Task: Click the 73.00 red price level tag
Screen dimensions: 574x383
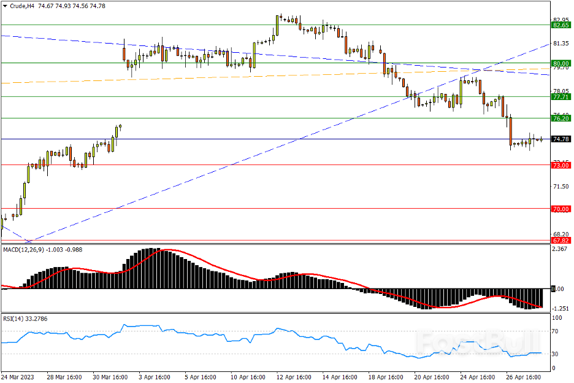Action: click(x=561, y=166)
